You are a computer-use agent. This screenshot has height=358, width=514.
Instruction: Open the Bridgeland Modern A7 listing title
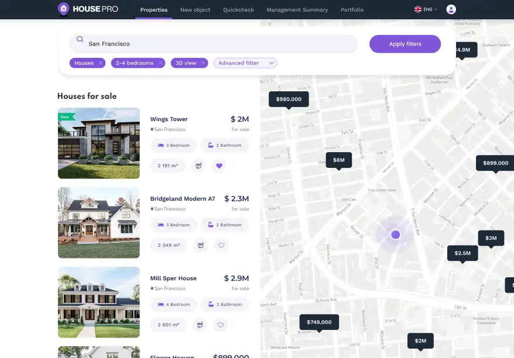[x=183, y=199]
